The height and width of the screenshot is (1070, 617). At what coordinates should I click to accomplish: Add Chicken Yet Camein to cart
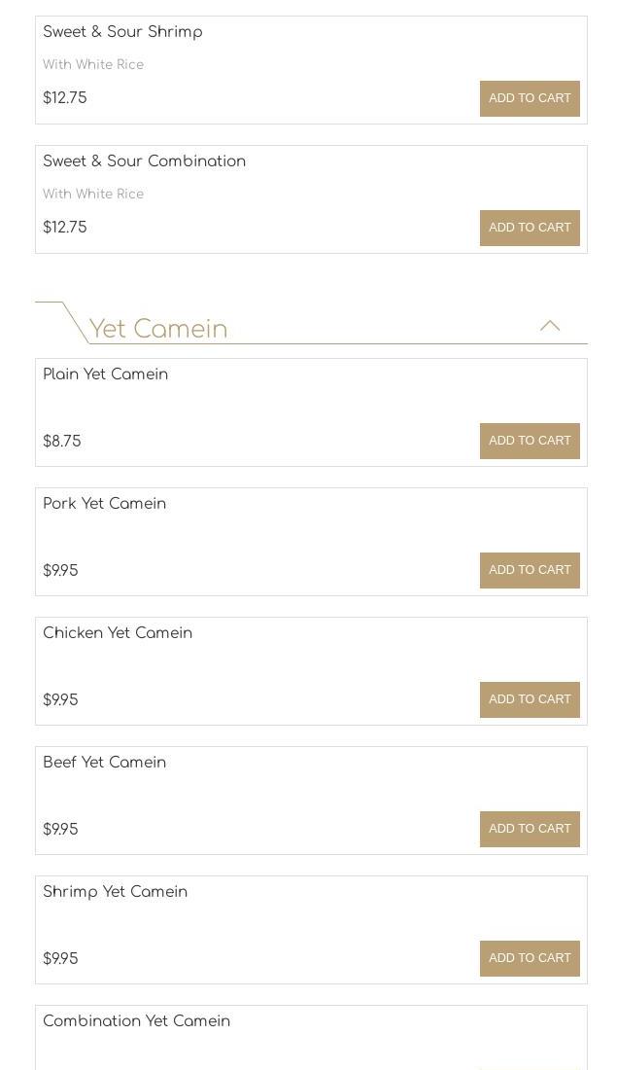click(530, 699)
